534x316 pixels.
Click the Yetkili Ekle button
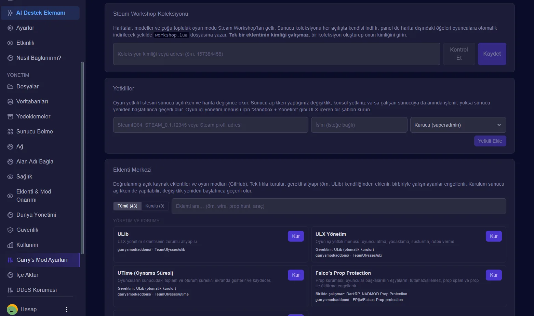[x=490, y=141]
